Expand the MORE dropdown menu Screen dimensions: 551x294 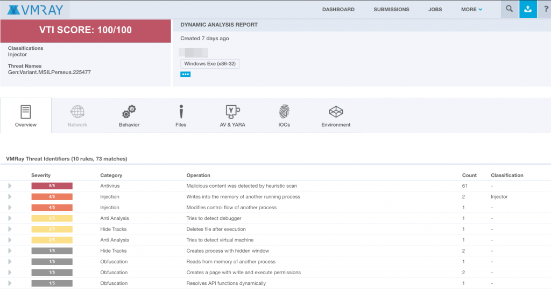pyautogui.click(x=471, y=10)
